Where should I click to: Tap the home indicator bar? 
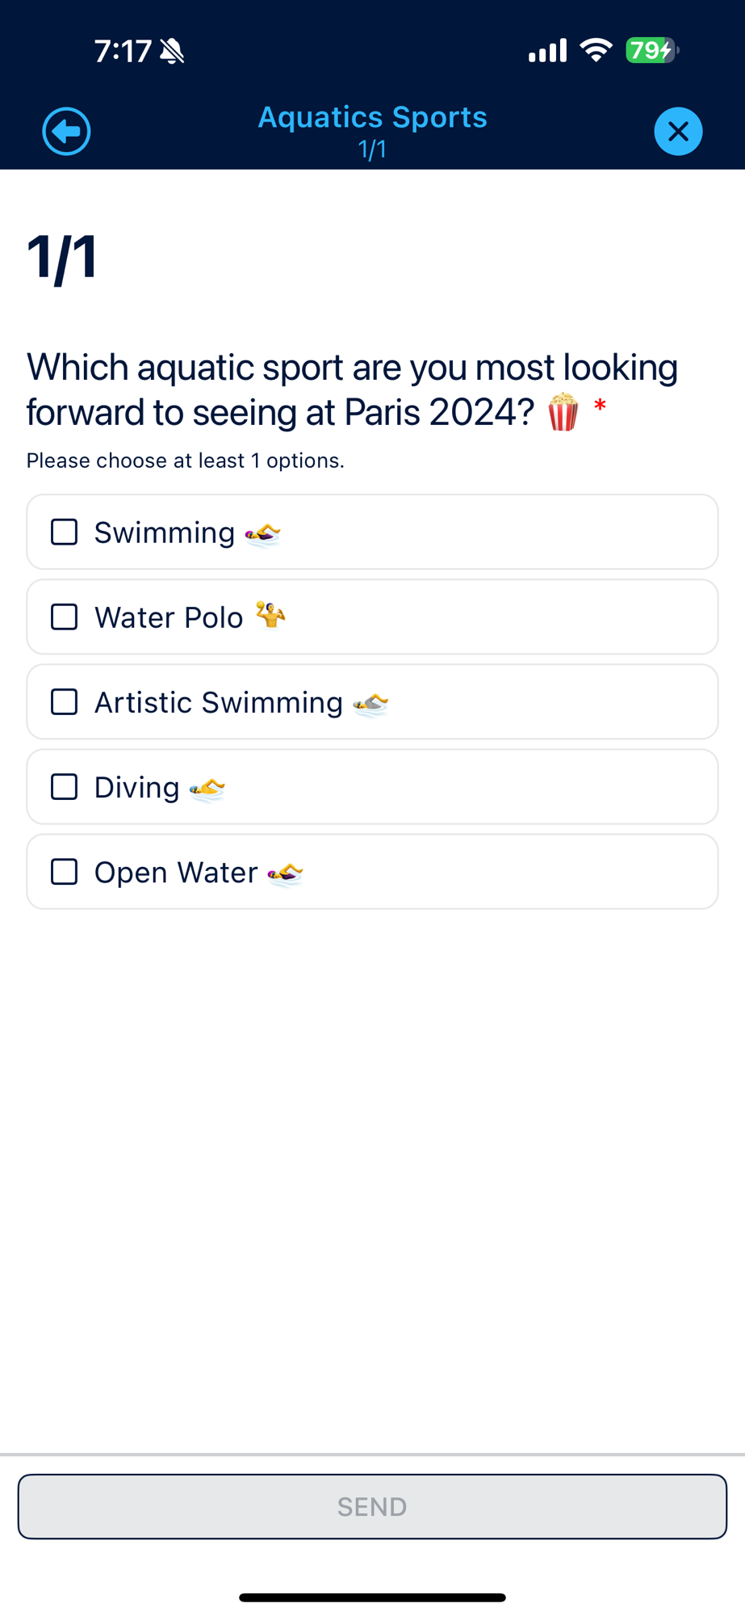(372, 1597)
